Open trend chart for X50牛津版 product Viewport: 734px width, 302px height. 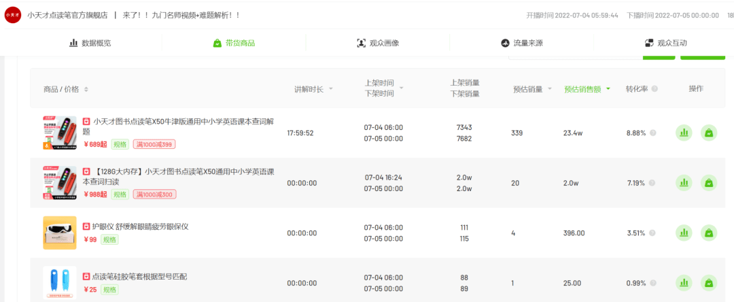tap(684, 133)
